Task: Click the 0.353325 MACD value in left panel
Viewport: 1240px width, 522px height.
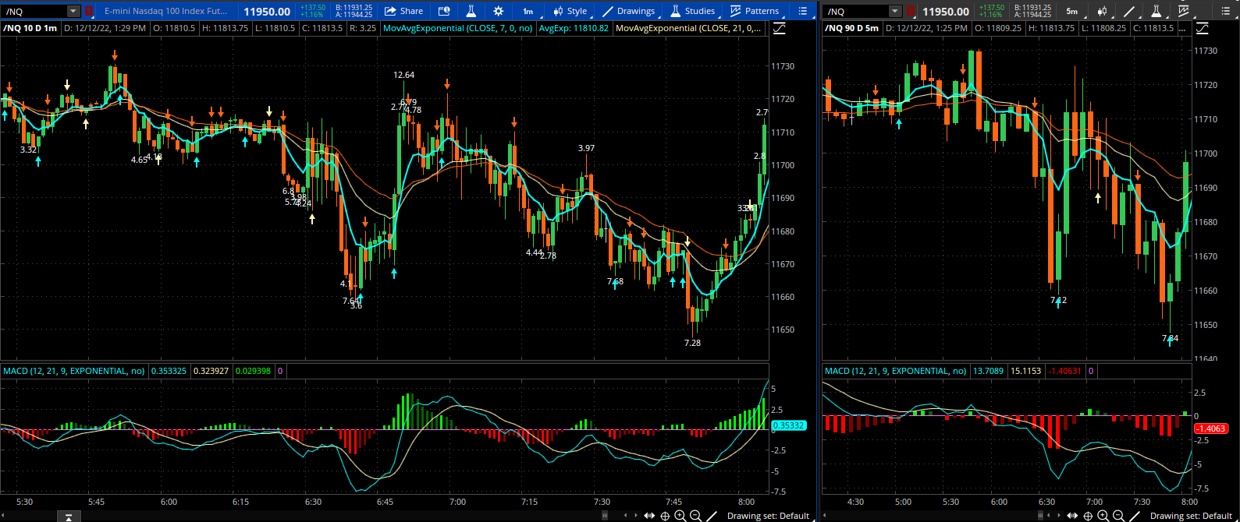Action: [x=169, y=371]
